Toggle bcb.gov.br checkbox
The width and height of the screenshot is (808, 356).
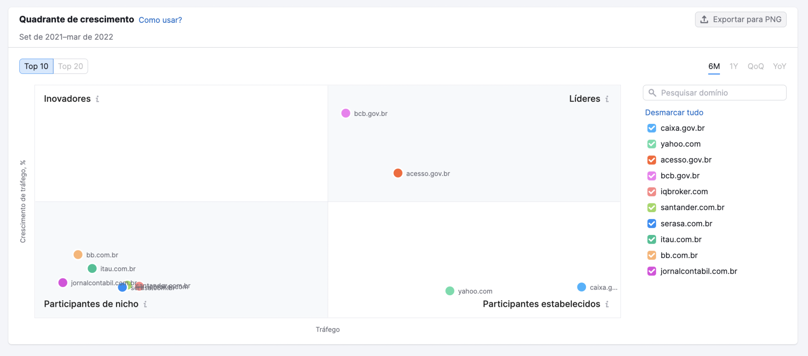point(652,176)
